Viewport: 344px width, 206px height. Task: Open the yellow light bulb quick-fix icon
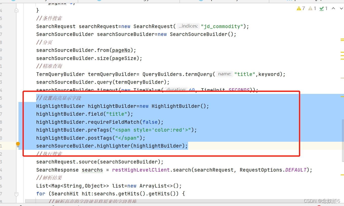(18, 145)
